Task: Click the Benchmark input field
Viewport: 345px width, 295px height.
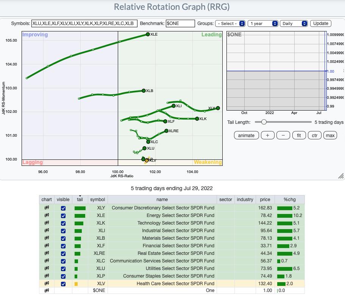Action: click(x=180, y=23)
